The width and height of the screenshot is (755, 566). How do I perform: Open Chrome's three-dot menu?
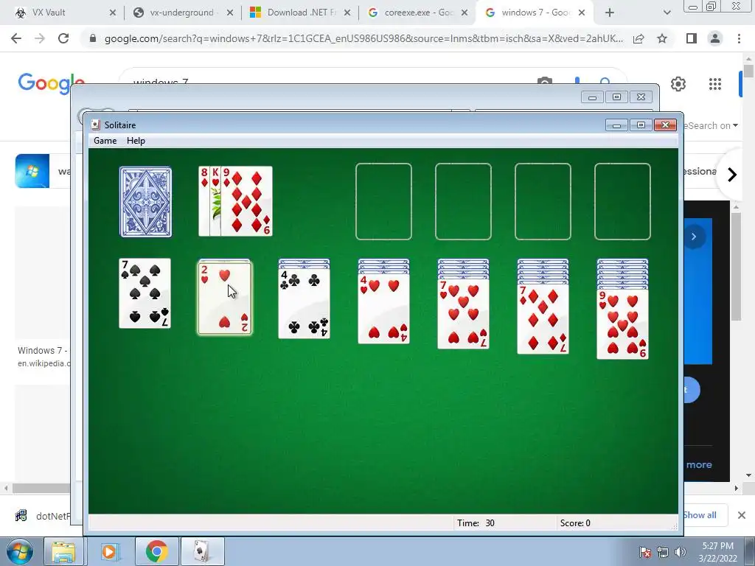pos(739,38)
